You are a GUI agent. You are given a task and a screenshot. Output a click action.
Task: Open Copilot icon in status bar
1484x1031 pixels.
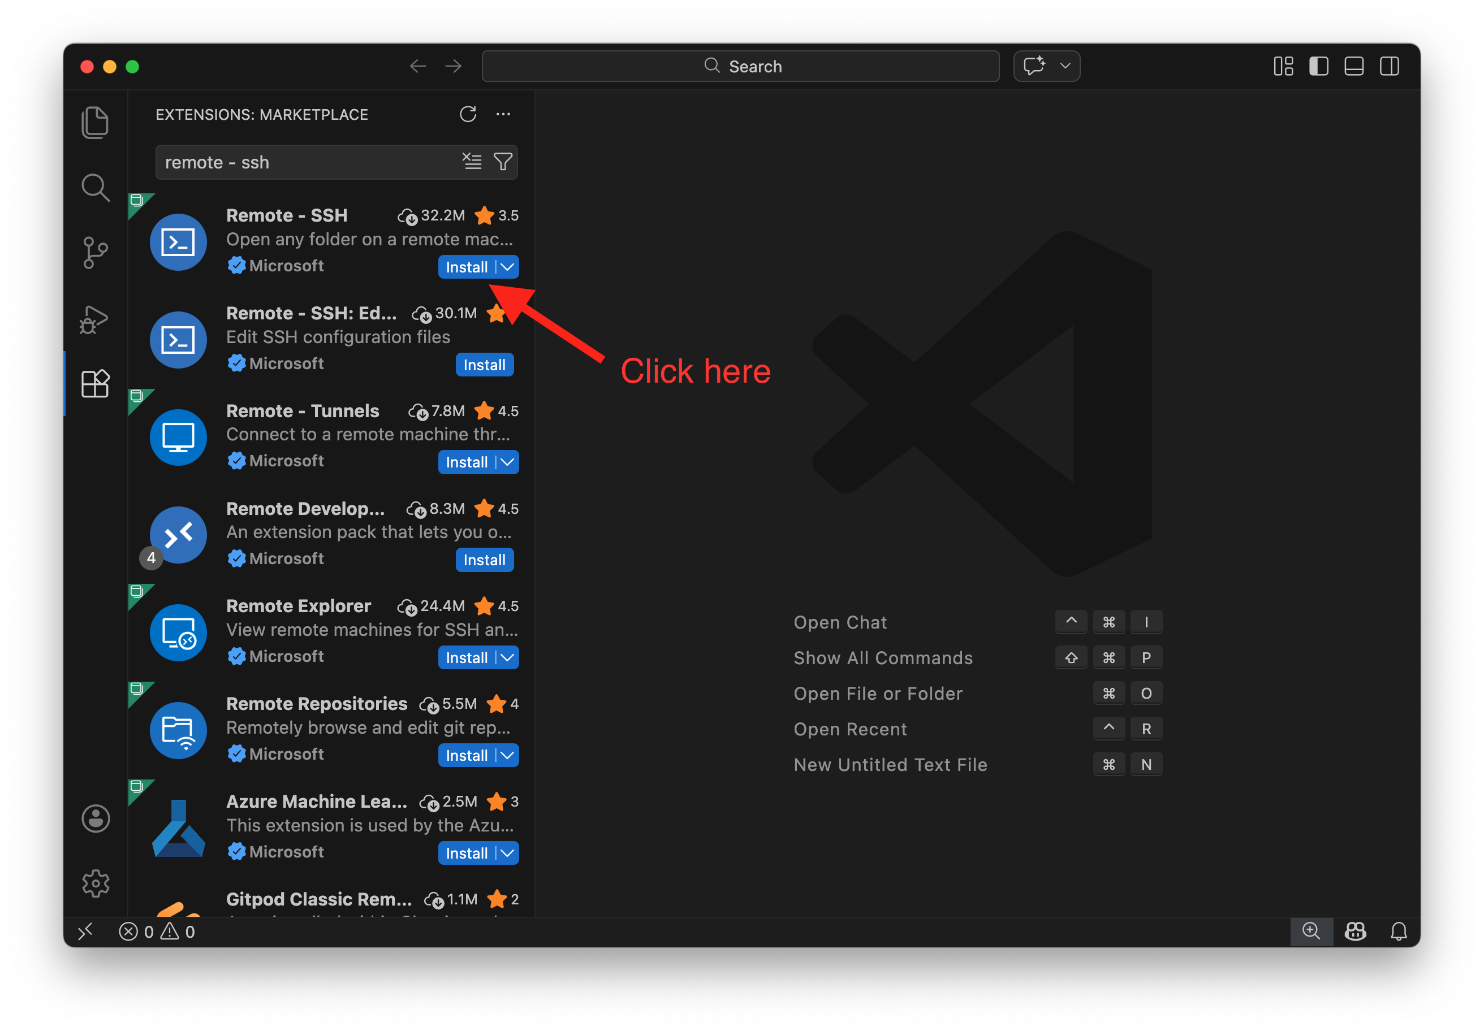point(1356,931)
